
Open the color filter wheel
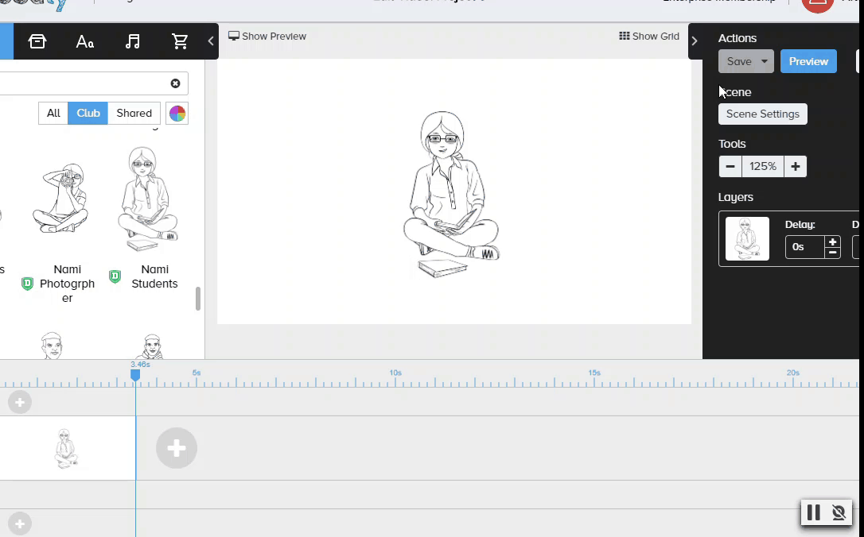pyautogui.click(x=177, y=114)
